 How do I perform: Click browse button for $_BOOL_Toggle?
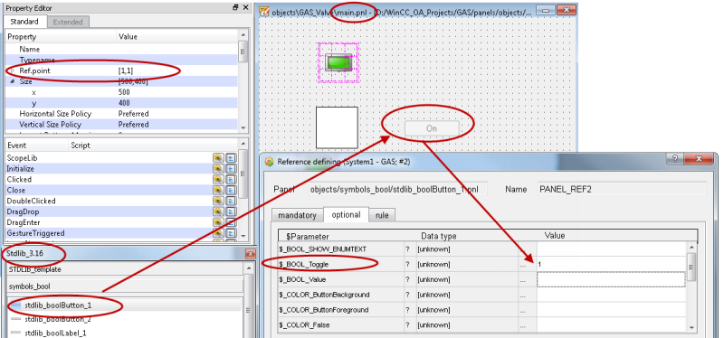523,265
